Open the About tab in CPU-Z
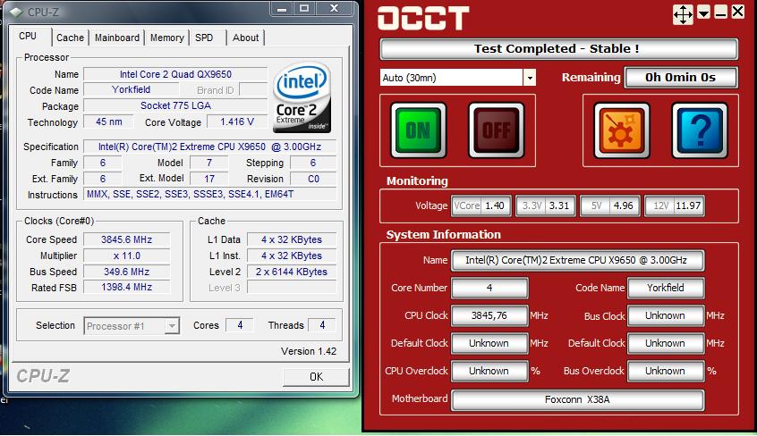The height and width of the screenshot is (436, 757). point(246,38)
